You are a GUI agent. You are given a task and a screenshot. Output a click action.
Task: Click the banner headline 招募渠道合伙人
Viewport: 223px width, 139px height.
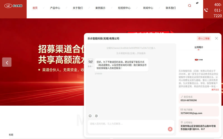click(61, 49)
